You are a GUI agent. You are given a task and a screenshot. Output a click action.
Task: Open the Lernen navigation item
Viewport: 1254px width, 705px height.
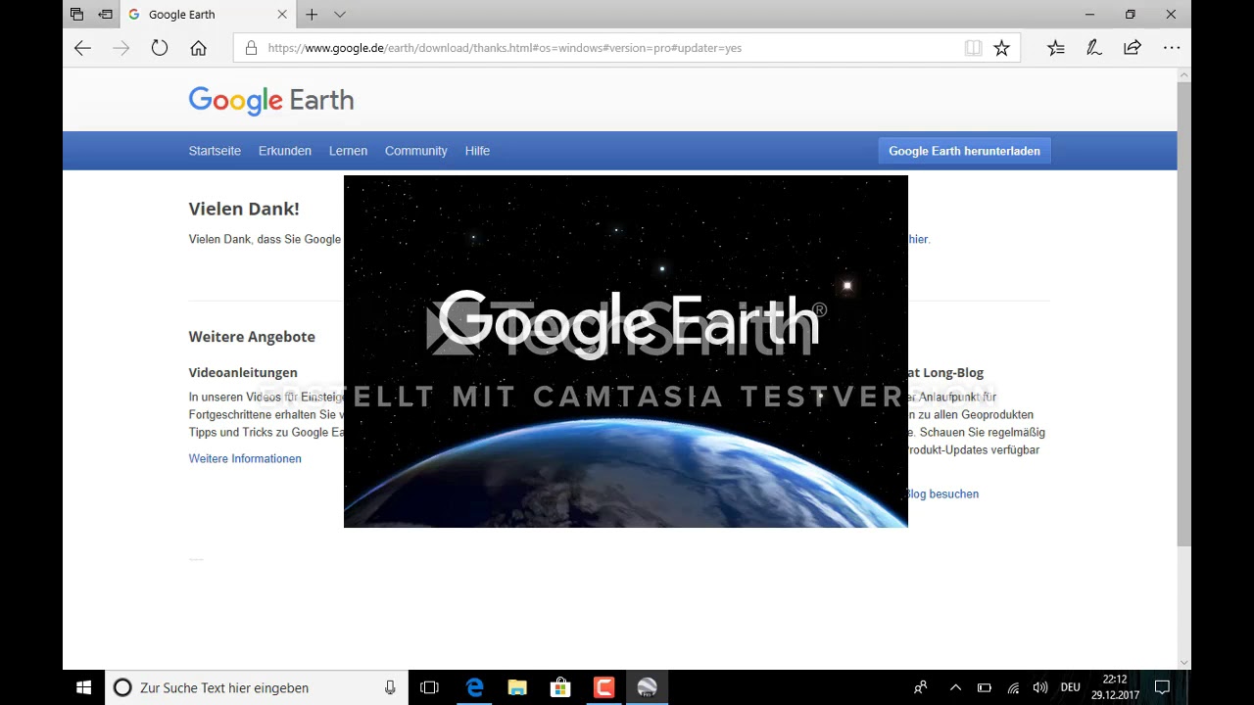click(x=348, y=151)
